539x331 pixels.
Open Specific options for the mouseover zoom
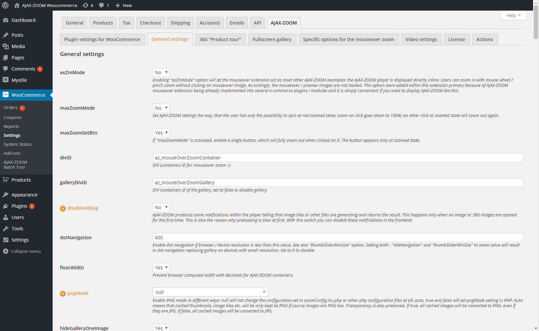coord(349,39)
